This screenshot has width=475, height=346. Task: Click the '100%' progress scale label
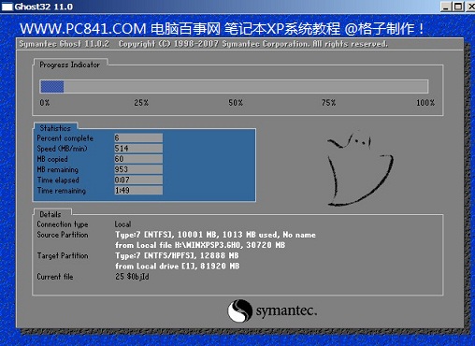click(x=425, y=103)
